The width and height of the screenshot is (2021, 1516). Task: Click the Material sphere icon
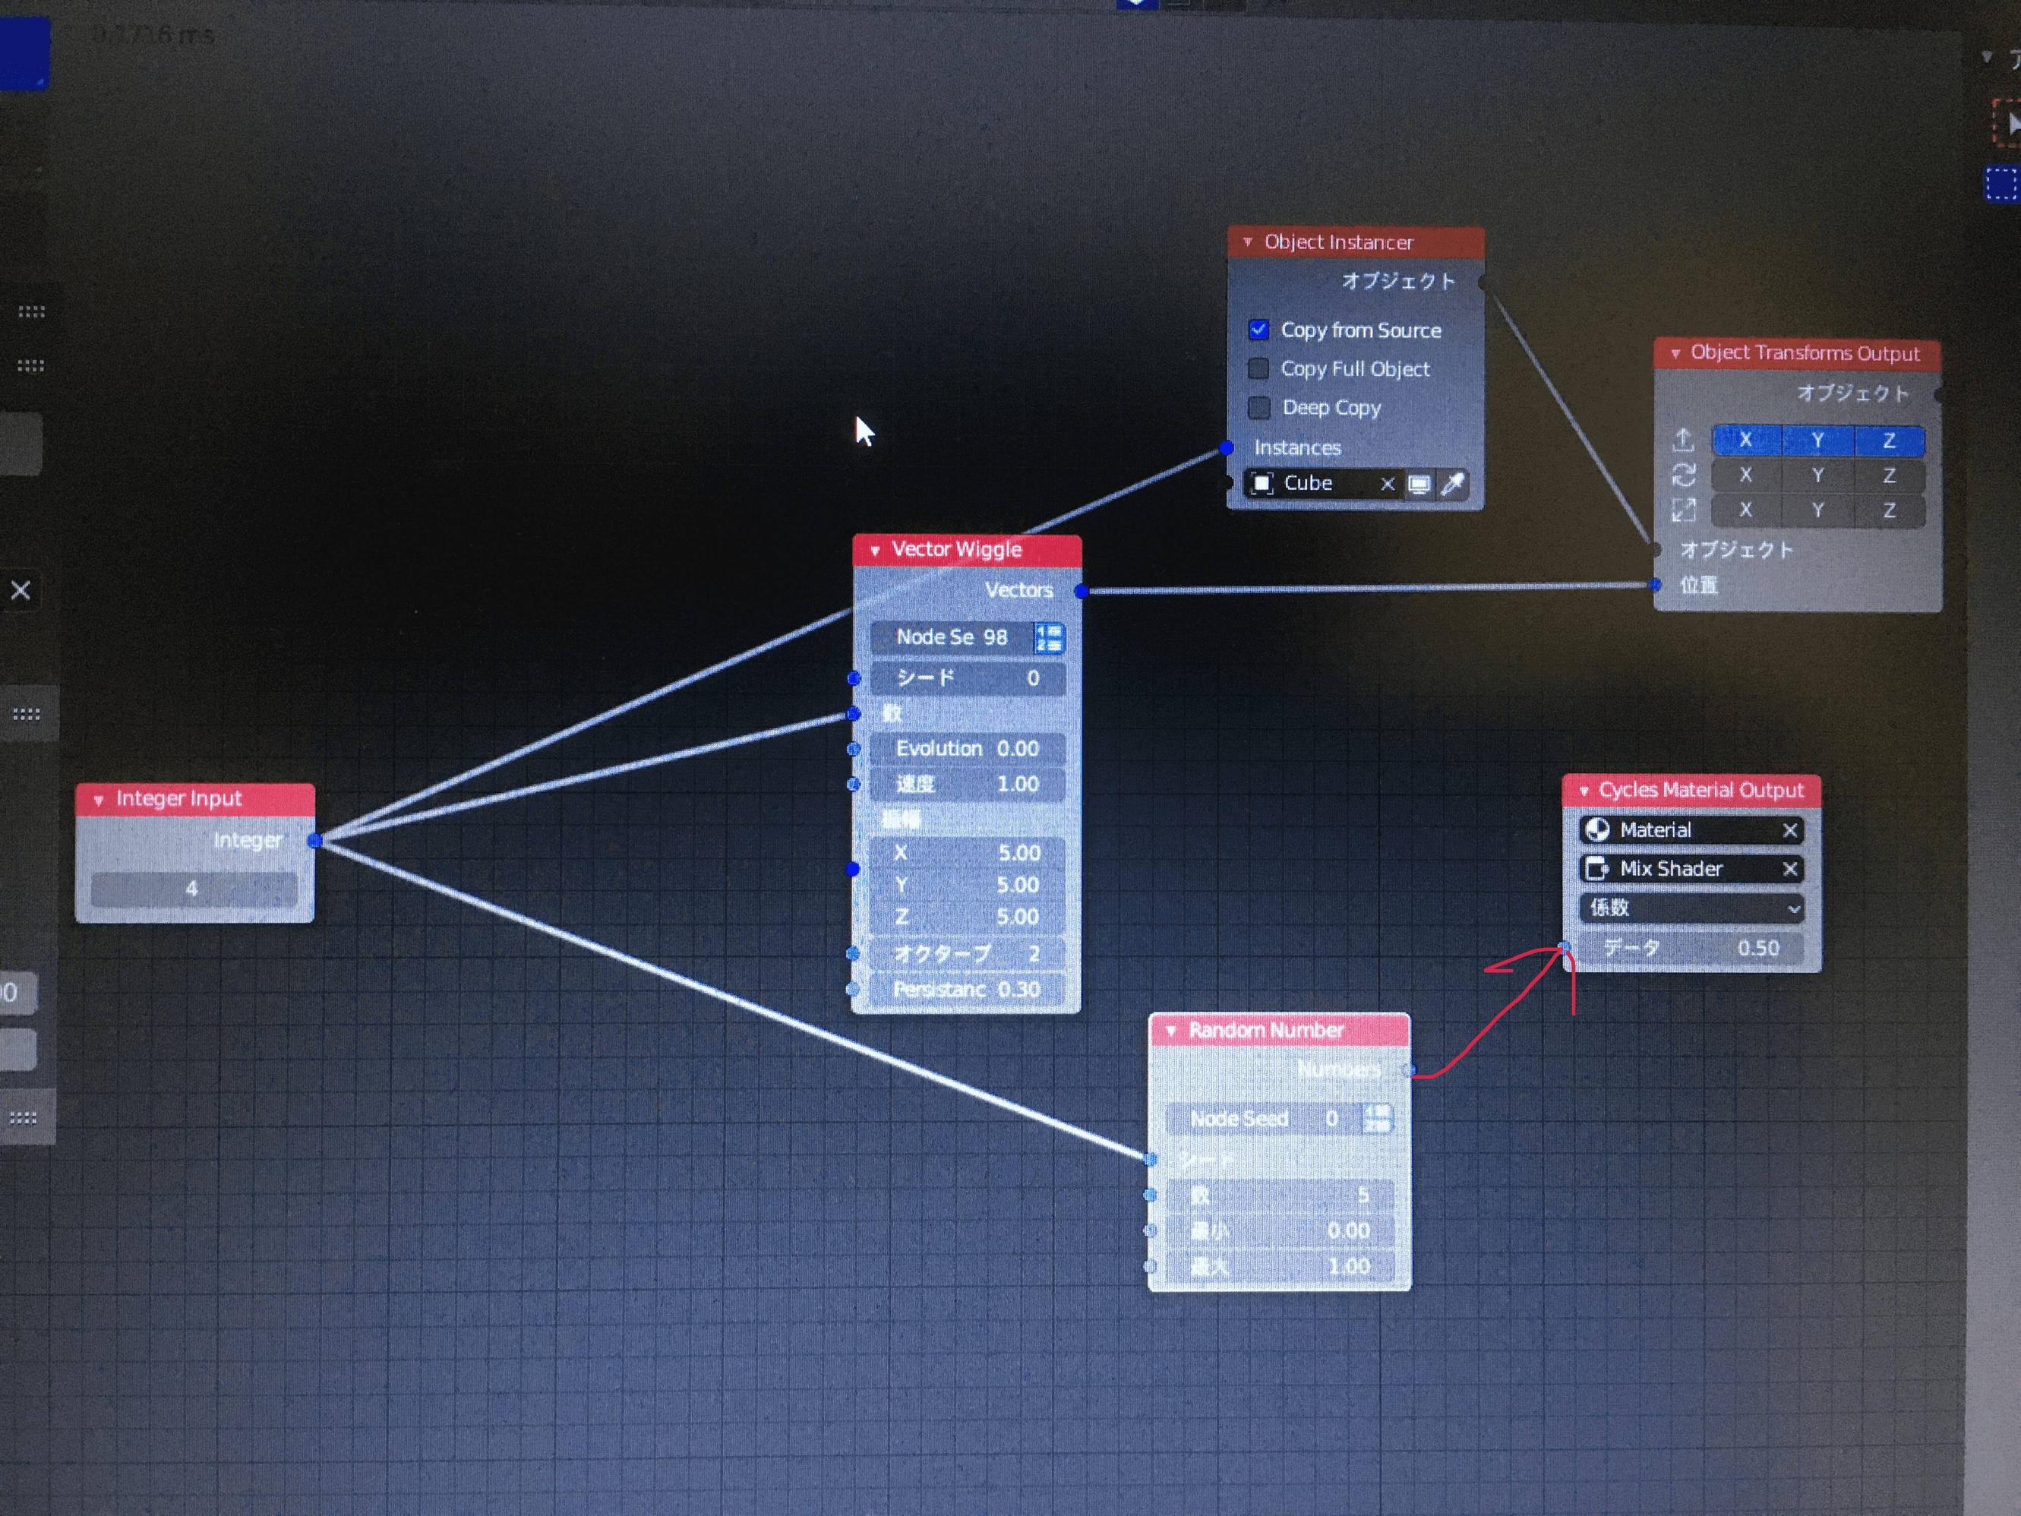click(x=1597, y=831)
